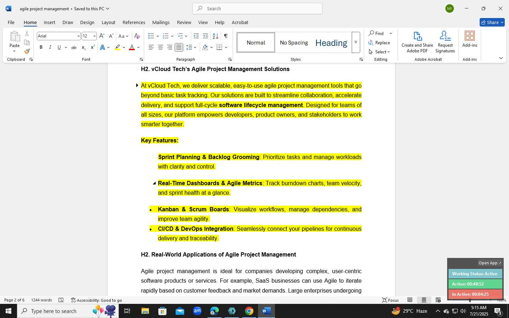Decrease paragraph indent
This screenshot has height=318, width=509.
[196, 36]
